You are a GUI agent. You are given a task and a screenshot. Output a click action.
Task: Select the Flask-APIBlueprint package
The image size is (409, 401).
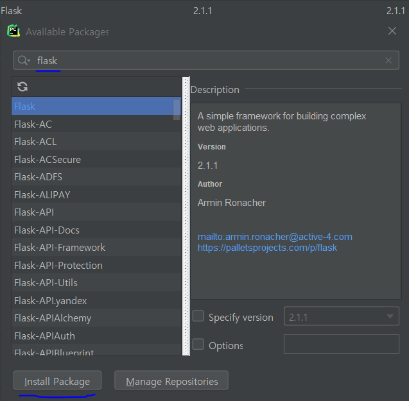[x=96, y=350]
